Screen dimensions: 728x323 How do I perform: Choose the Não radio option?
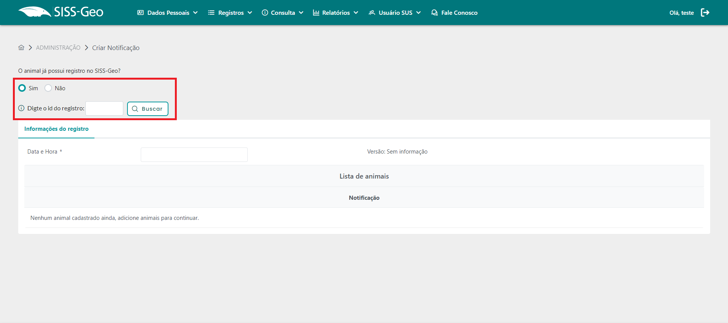[48, 88]
